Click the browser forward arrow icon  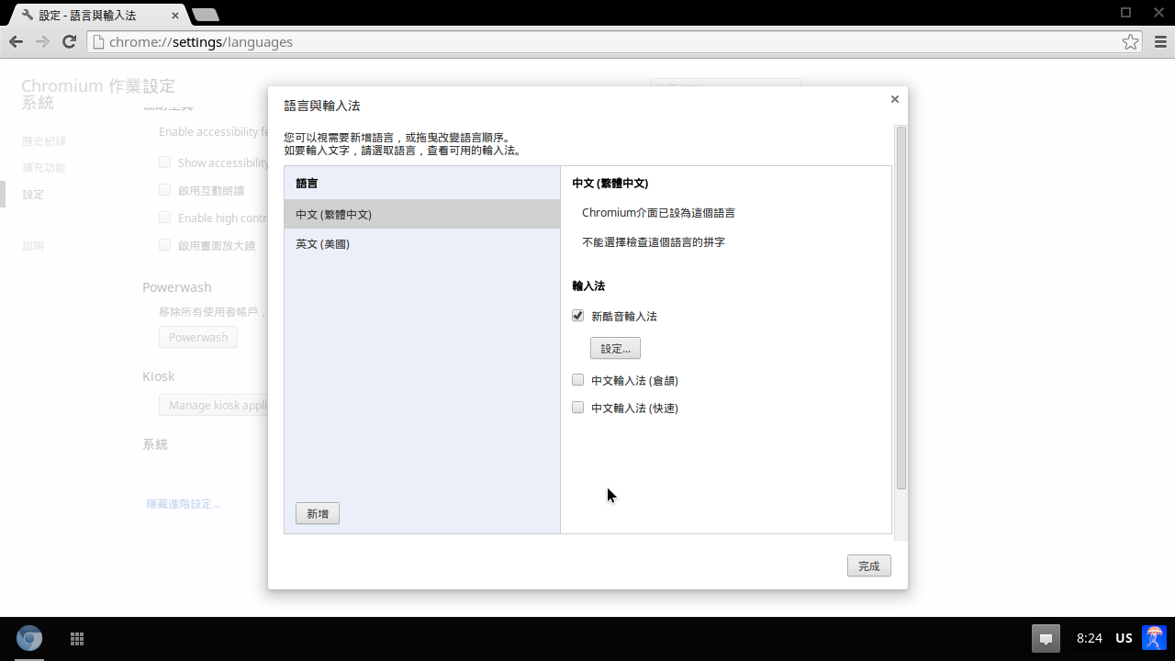42,42
